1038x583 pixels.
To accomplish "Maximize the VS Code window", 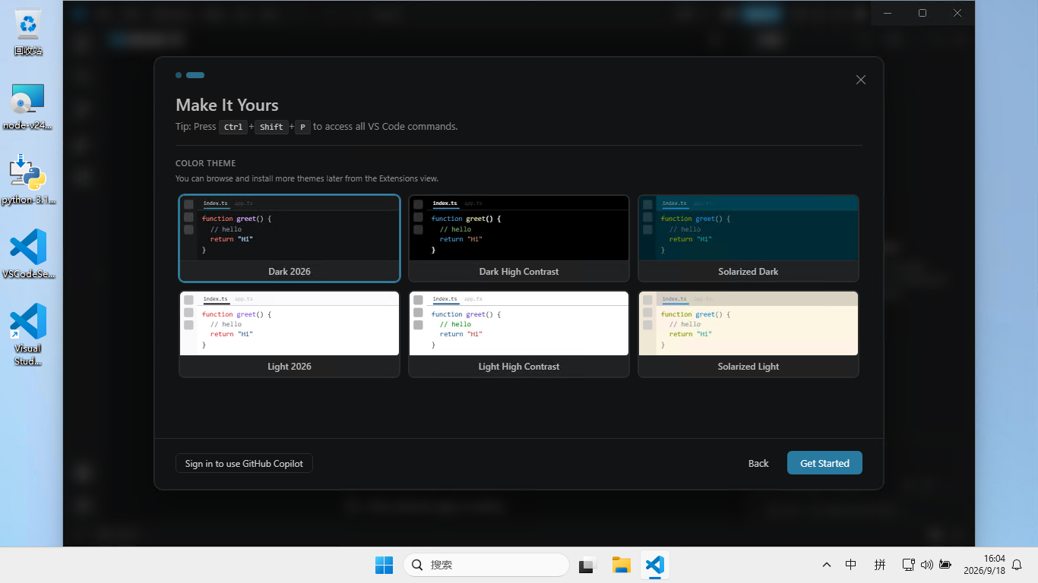I will click(x=922, y=13).
